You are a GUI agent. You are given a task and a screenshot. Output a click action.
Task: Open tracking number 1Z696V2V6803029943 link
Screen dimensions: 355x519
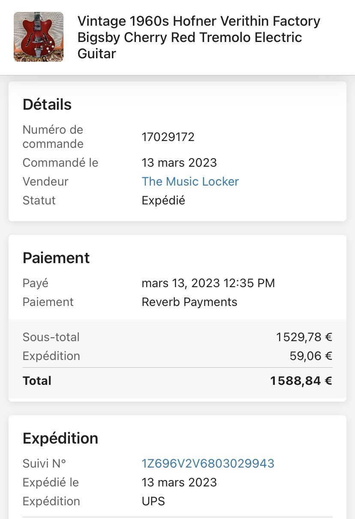208,463
